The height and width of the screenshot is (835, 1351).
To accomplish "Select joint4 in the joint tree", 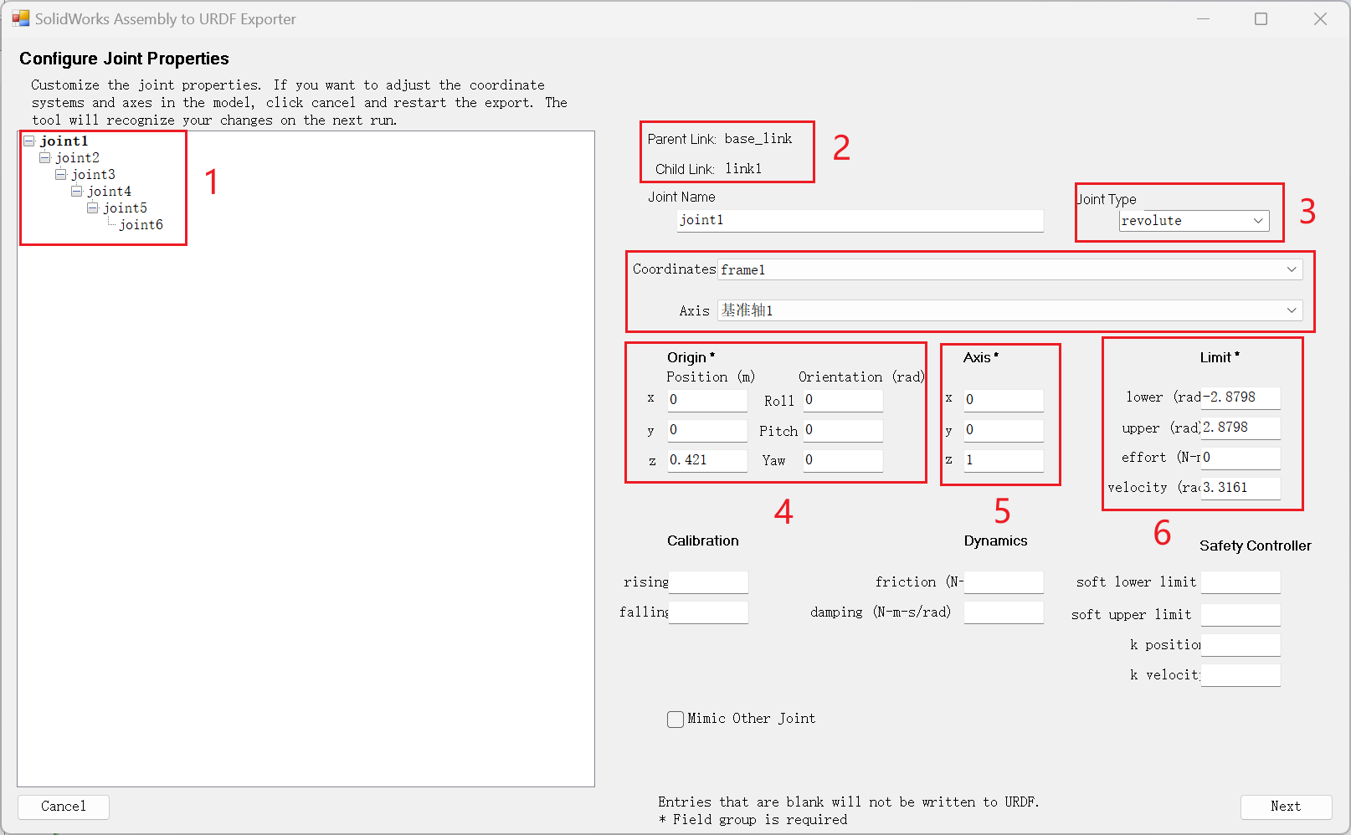I will point(109,192).
